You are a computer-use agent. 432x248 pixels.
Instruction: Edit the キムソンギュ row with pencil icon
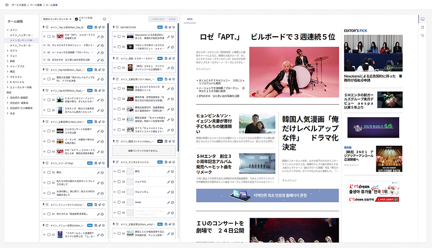coord(168,192)
